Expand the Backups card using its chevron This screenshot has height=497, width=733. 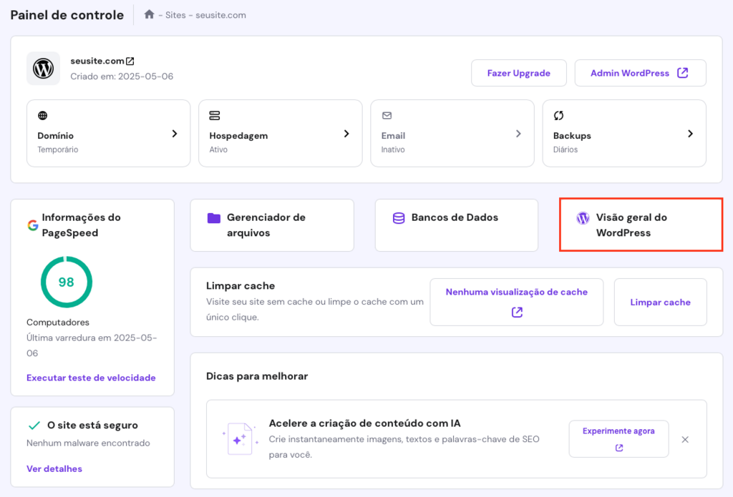[690, 133]
